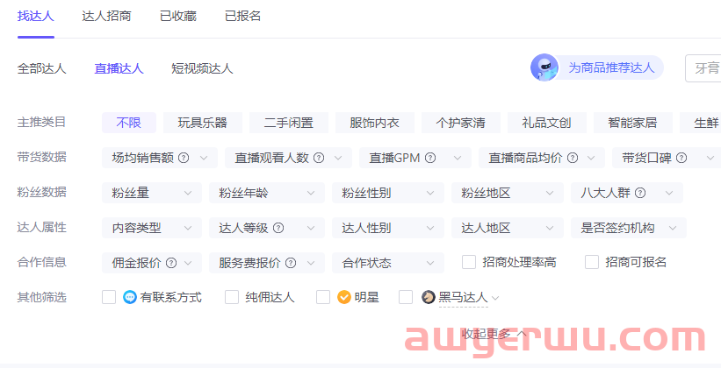
Task: Select the 全部达人 sub-tab
Action: click(42, 69)
